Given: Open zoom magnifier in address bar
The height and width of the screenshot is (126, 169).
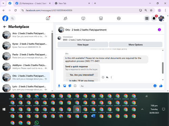Looking at the screenshot, I should [x=146, y=10].
